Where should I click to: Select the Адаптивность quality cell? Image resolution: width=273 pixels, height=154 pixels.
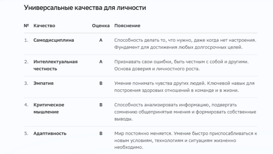(x=50, y=134)
